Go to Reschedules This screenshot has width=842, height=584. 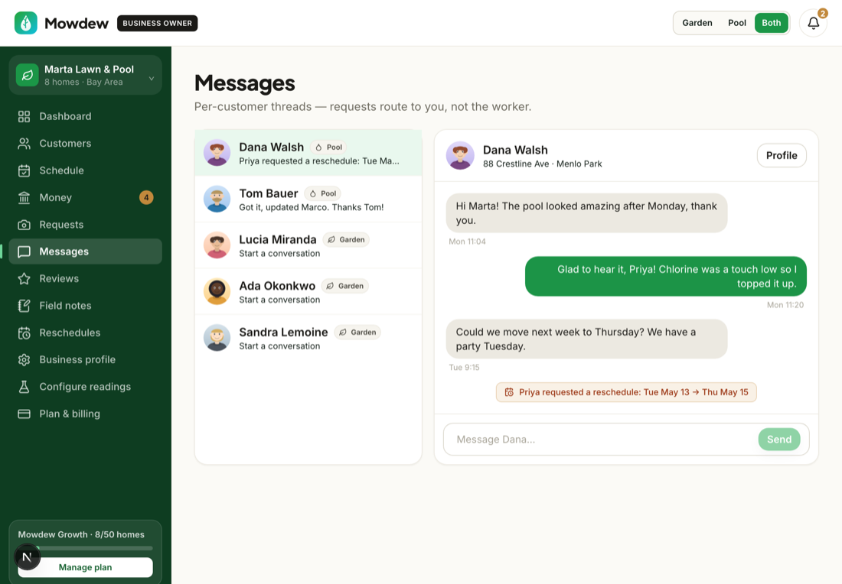86,333
